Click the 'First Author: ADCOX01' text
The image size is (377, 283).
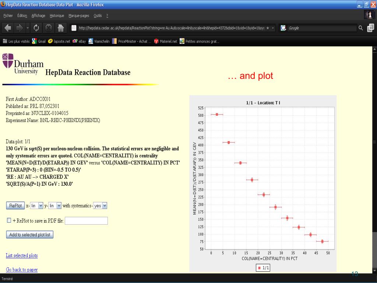(x=28, y=99)
